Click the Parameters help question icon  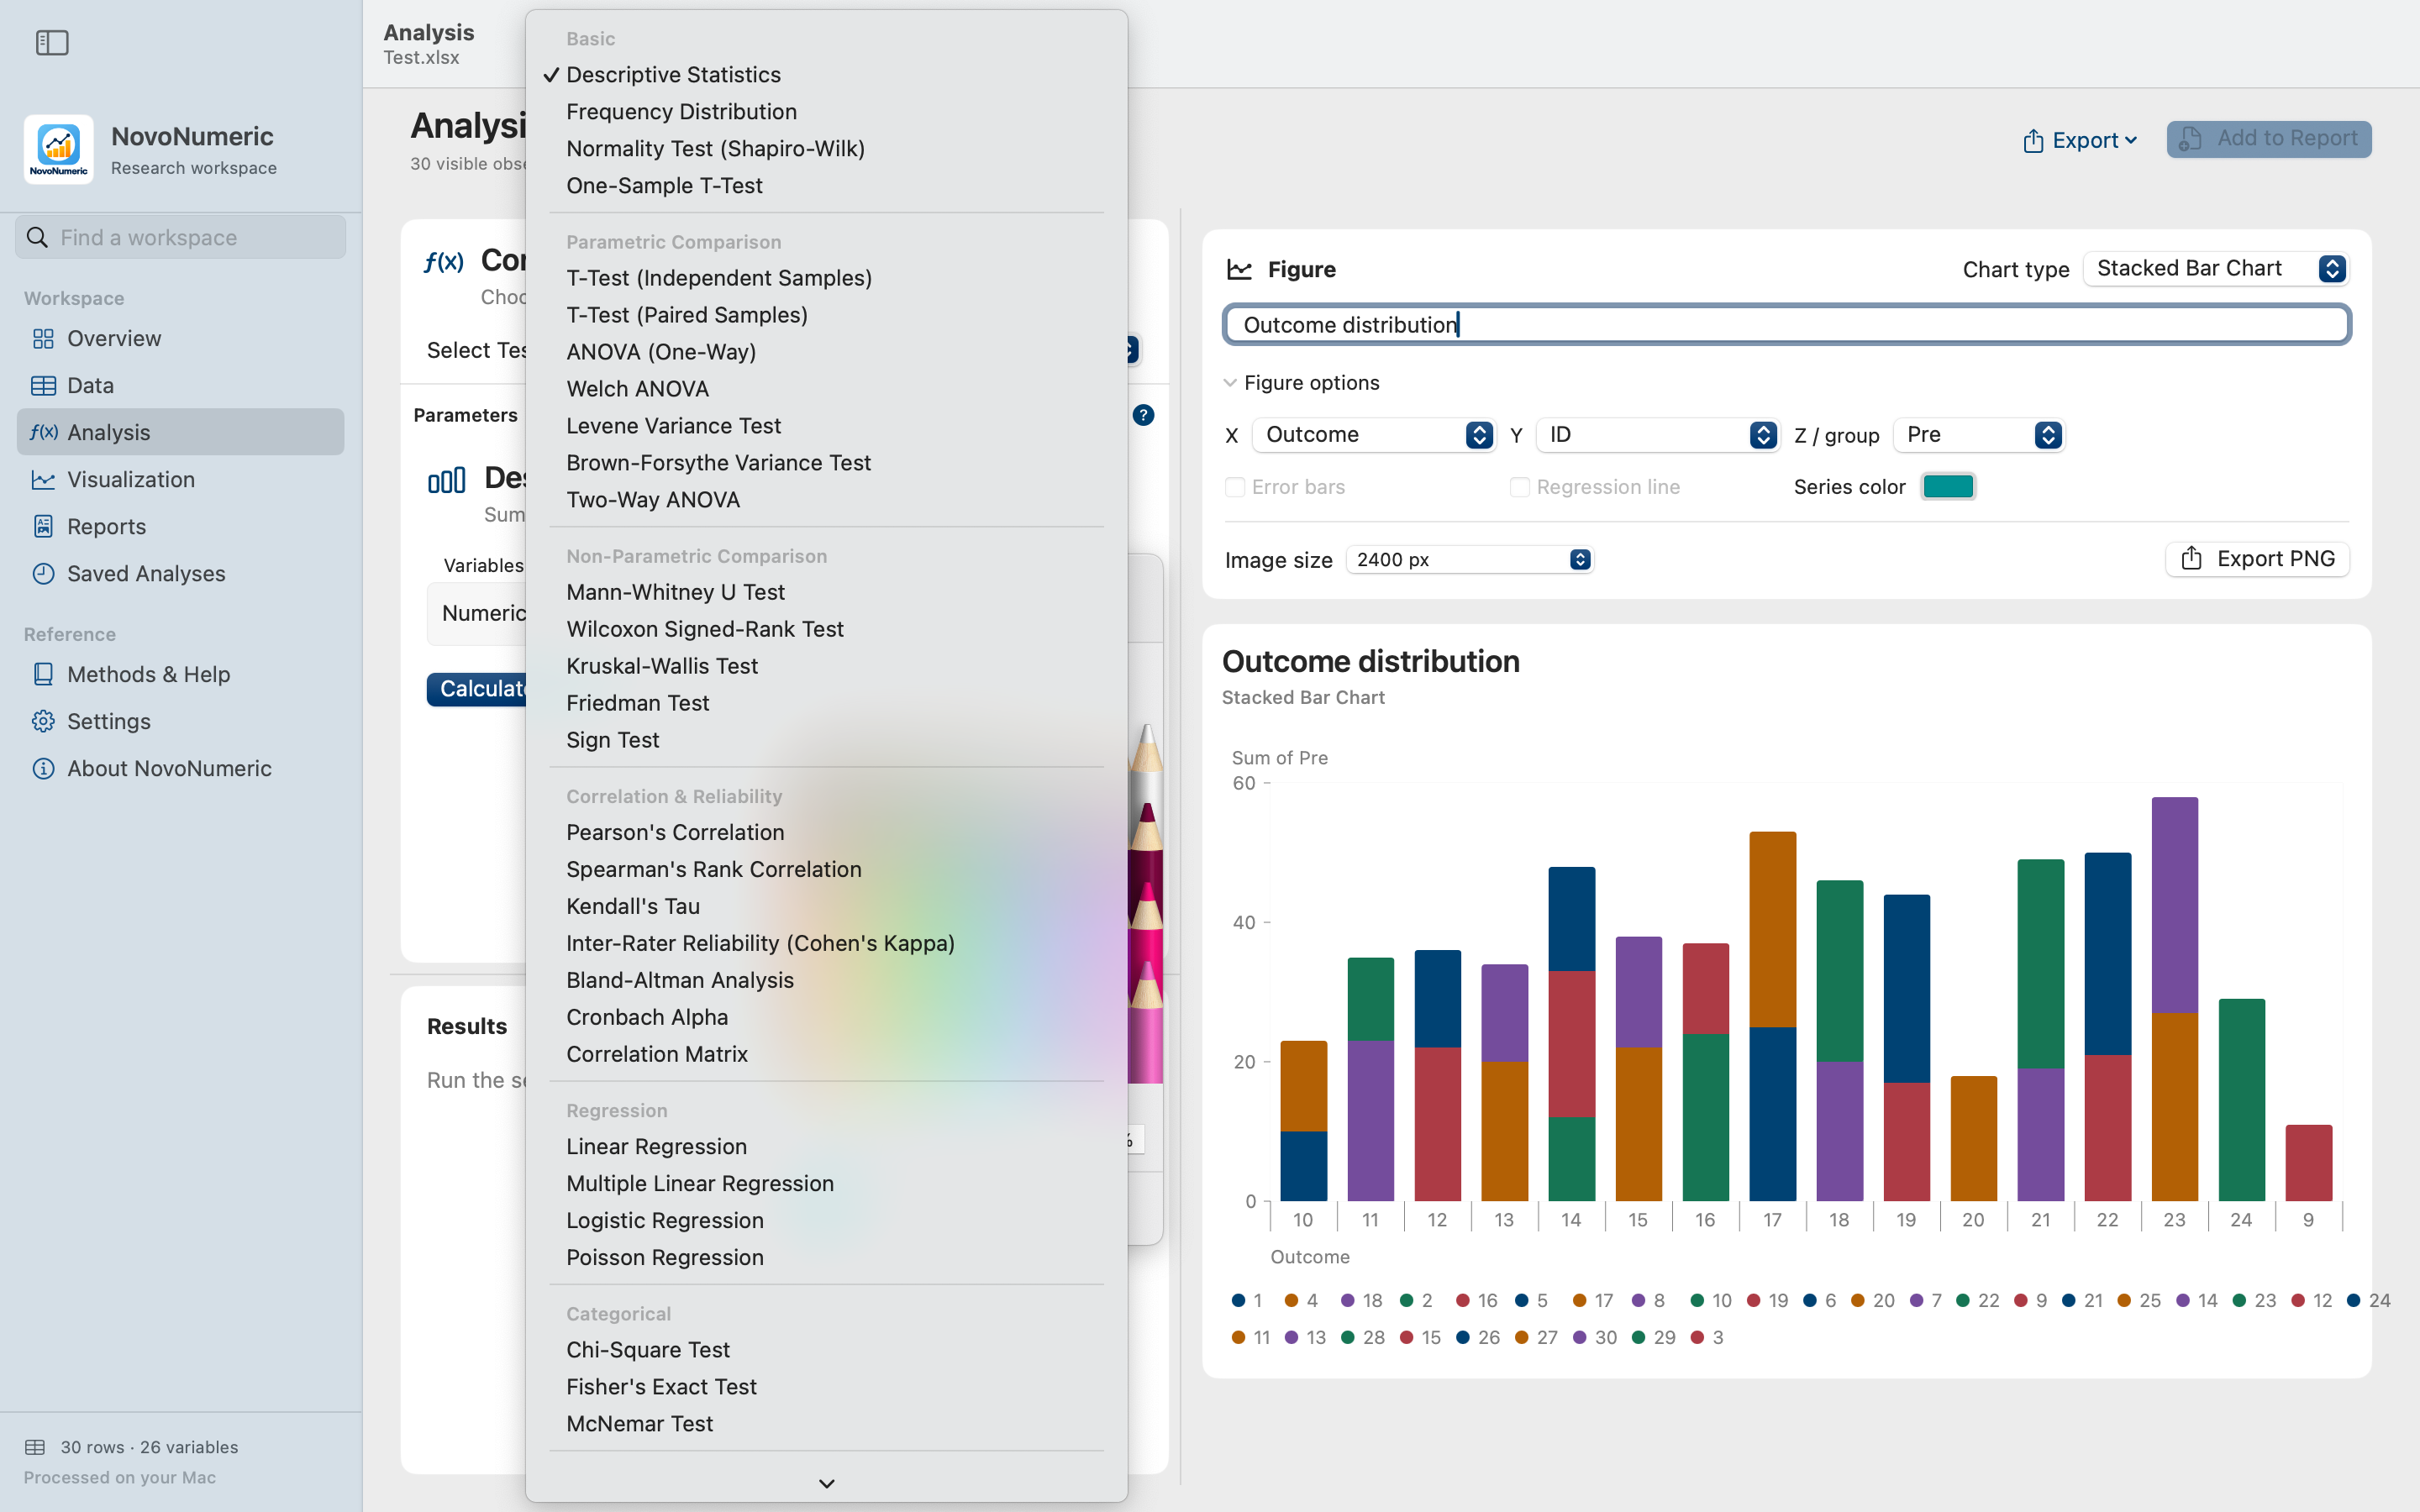(1143, 415)
